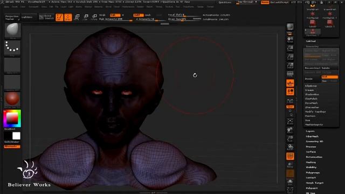The width and height of the screenshot is (345, 194).
Task: Open the red material sphere picker
Action: (12, 99)
